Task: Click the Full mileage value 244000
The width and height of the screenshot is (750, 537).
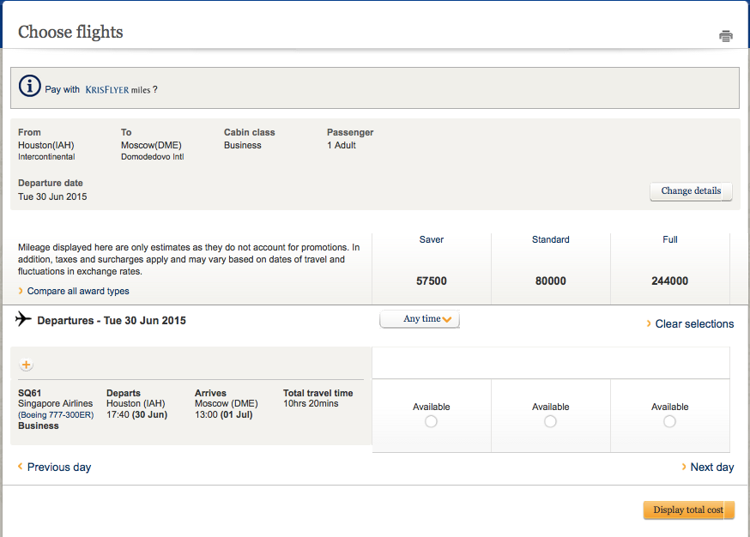Action: [669, 281]
